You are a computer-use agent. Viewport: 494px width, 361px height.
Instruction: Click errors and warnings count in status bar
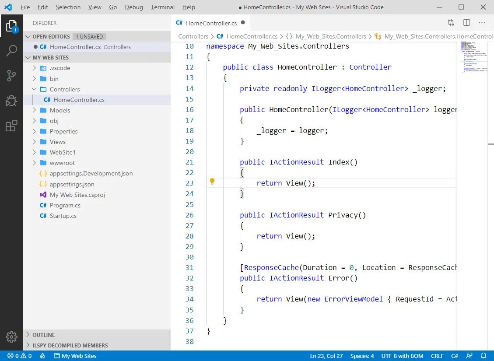pos(20,356)
